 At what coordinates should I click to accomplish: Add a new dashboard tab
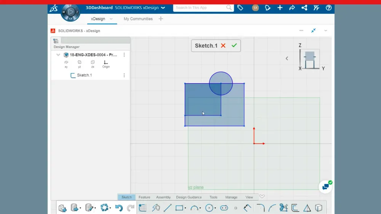coord(161,19)
